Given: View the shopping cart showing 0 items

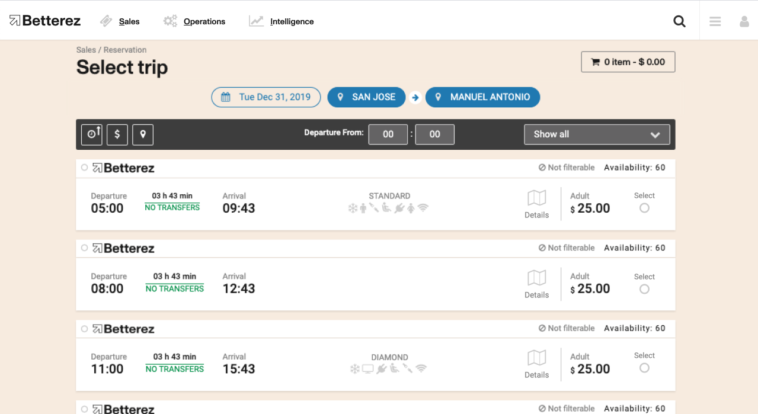Looking at the screenshot, I should 628,62.
